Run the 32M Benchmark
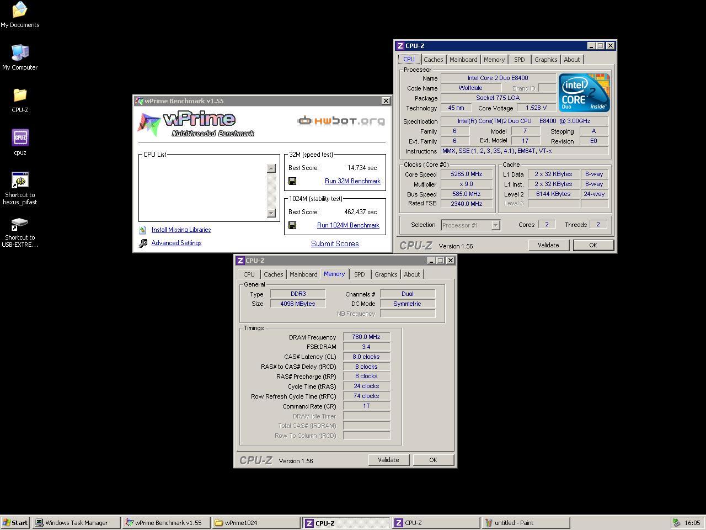706x530 pixels. 352,181
